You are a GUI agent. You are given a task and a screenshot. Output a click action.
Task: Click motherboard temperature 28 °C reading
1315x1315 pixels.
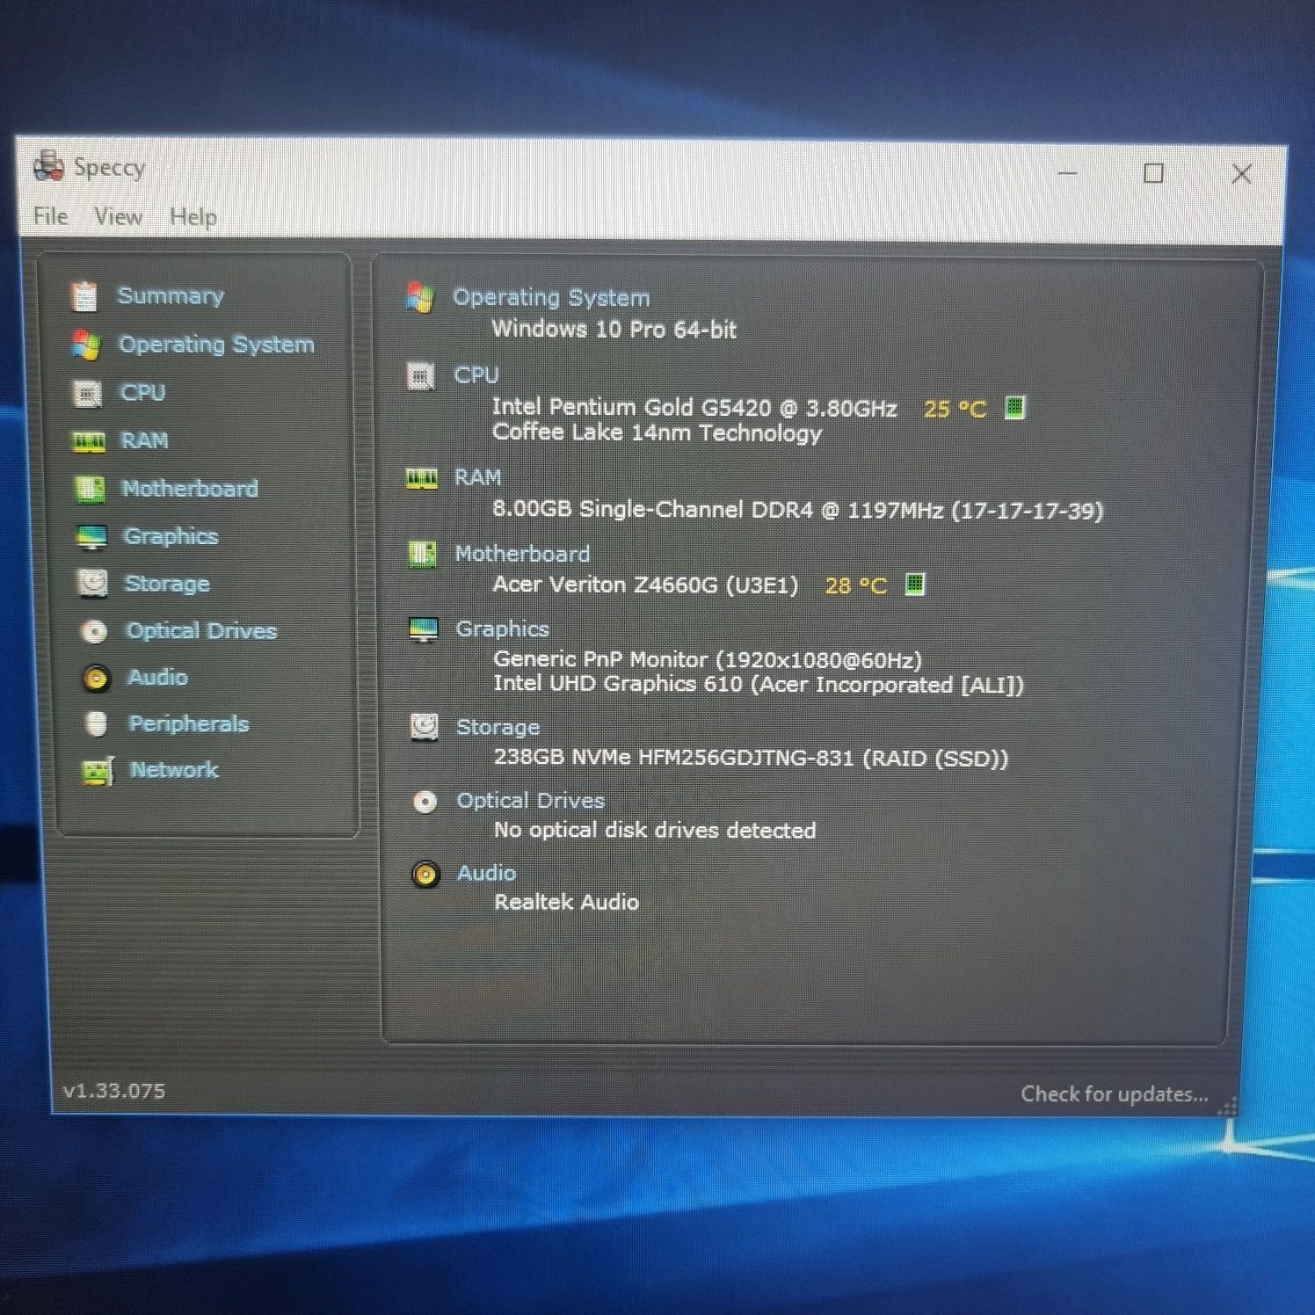(855, 585)
